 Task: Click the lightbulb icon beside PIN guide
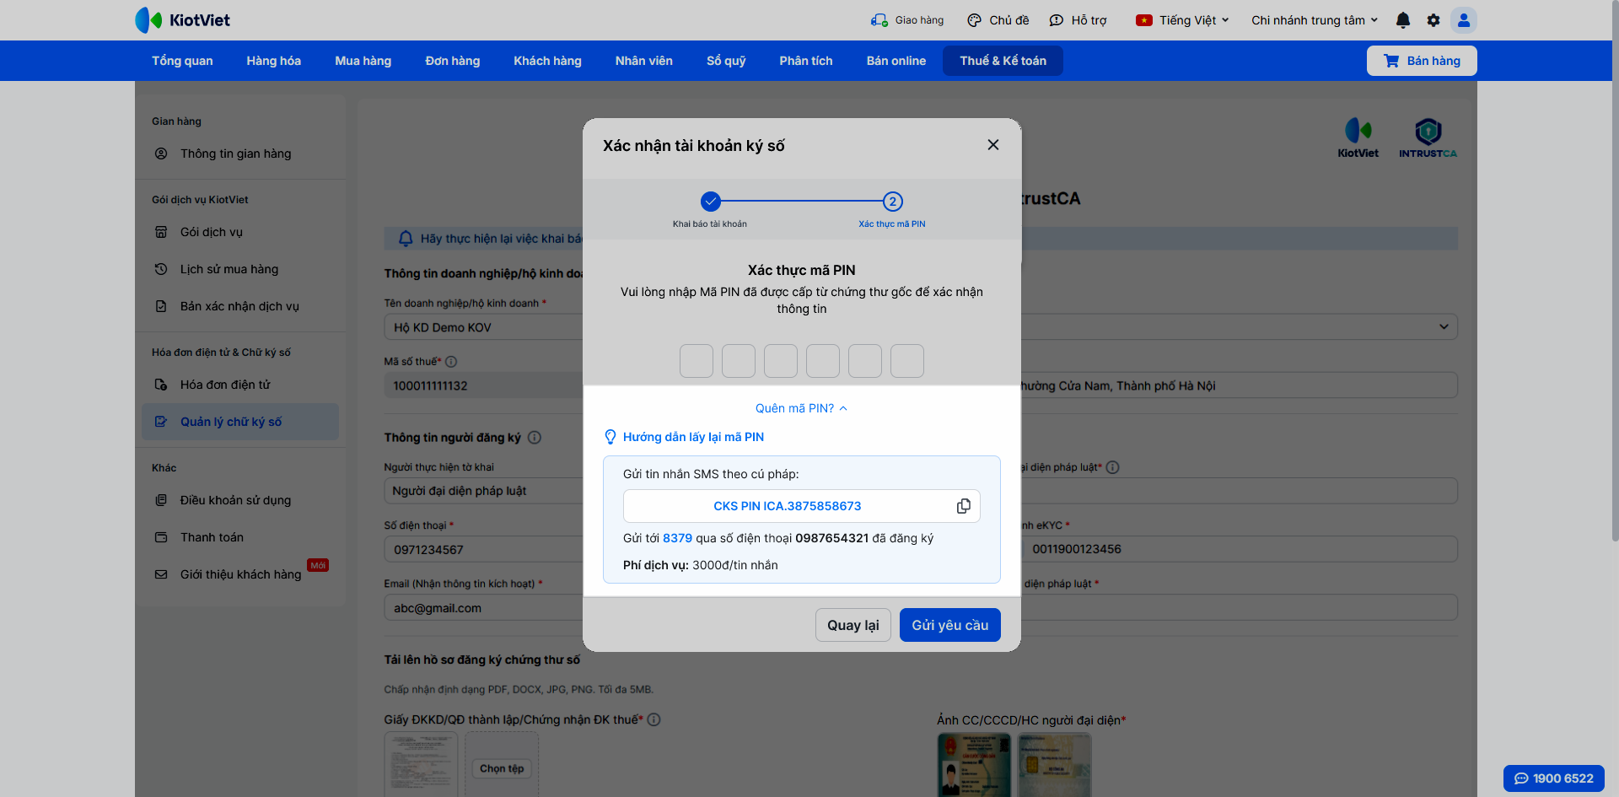point(610,437)
